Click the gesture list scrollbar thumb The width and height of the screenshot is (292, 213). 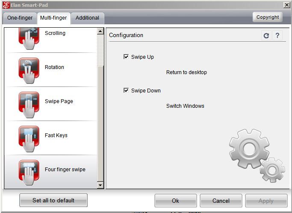point(100,124)
